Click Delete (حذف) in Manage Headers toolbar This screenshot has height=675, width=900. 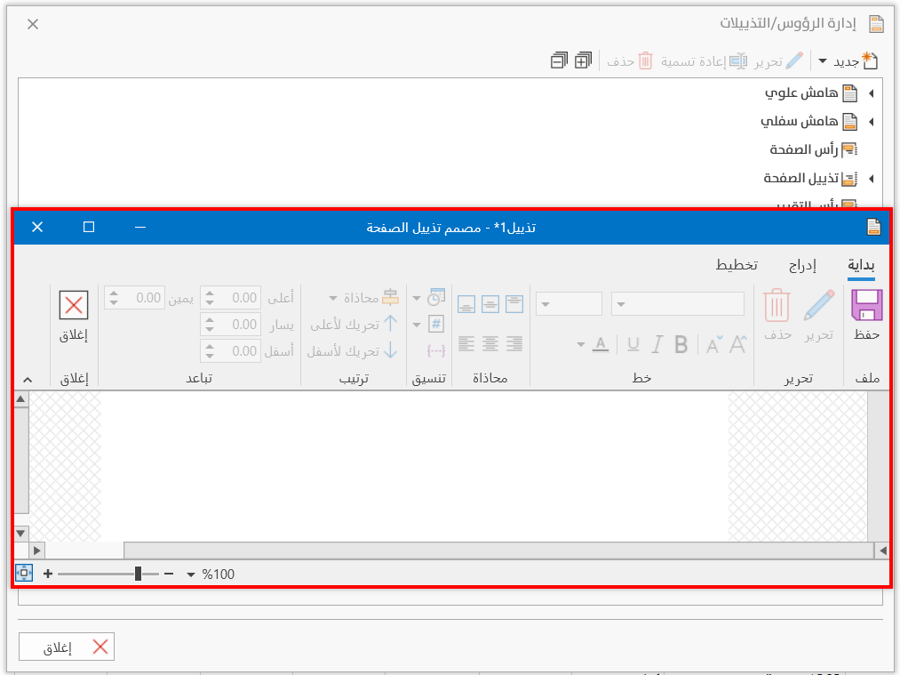(x=630, y=61)
